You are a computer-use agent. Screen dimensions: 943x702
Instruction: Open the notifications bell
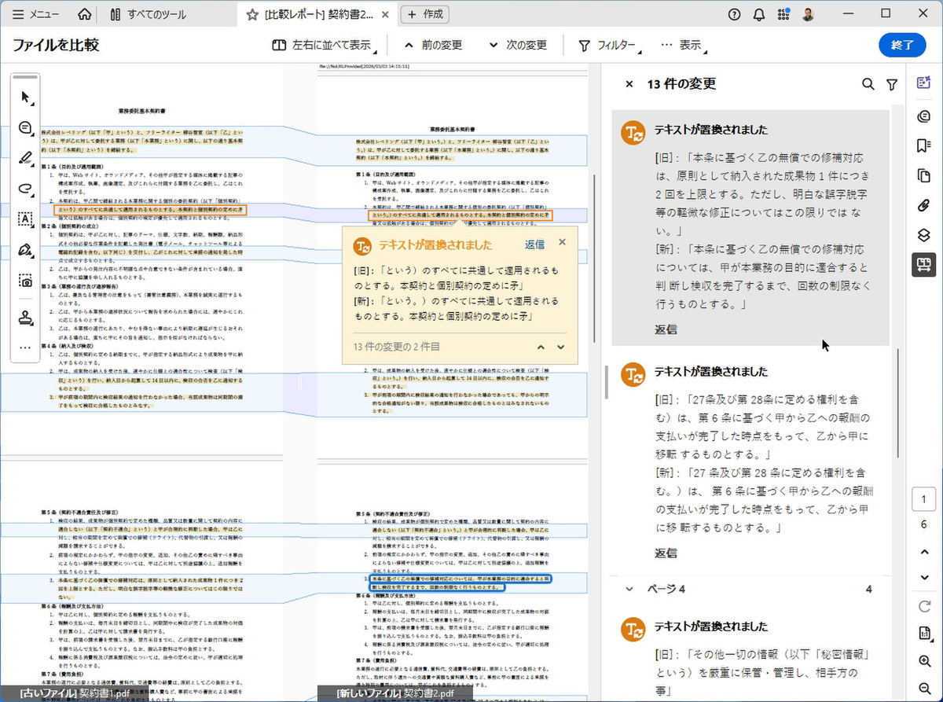tap(758, 14)
